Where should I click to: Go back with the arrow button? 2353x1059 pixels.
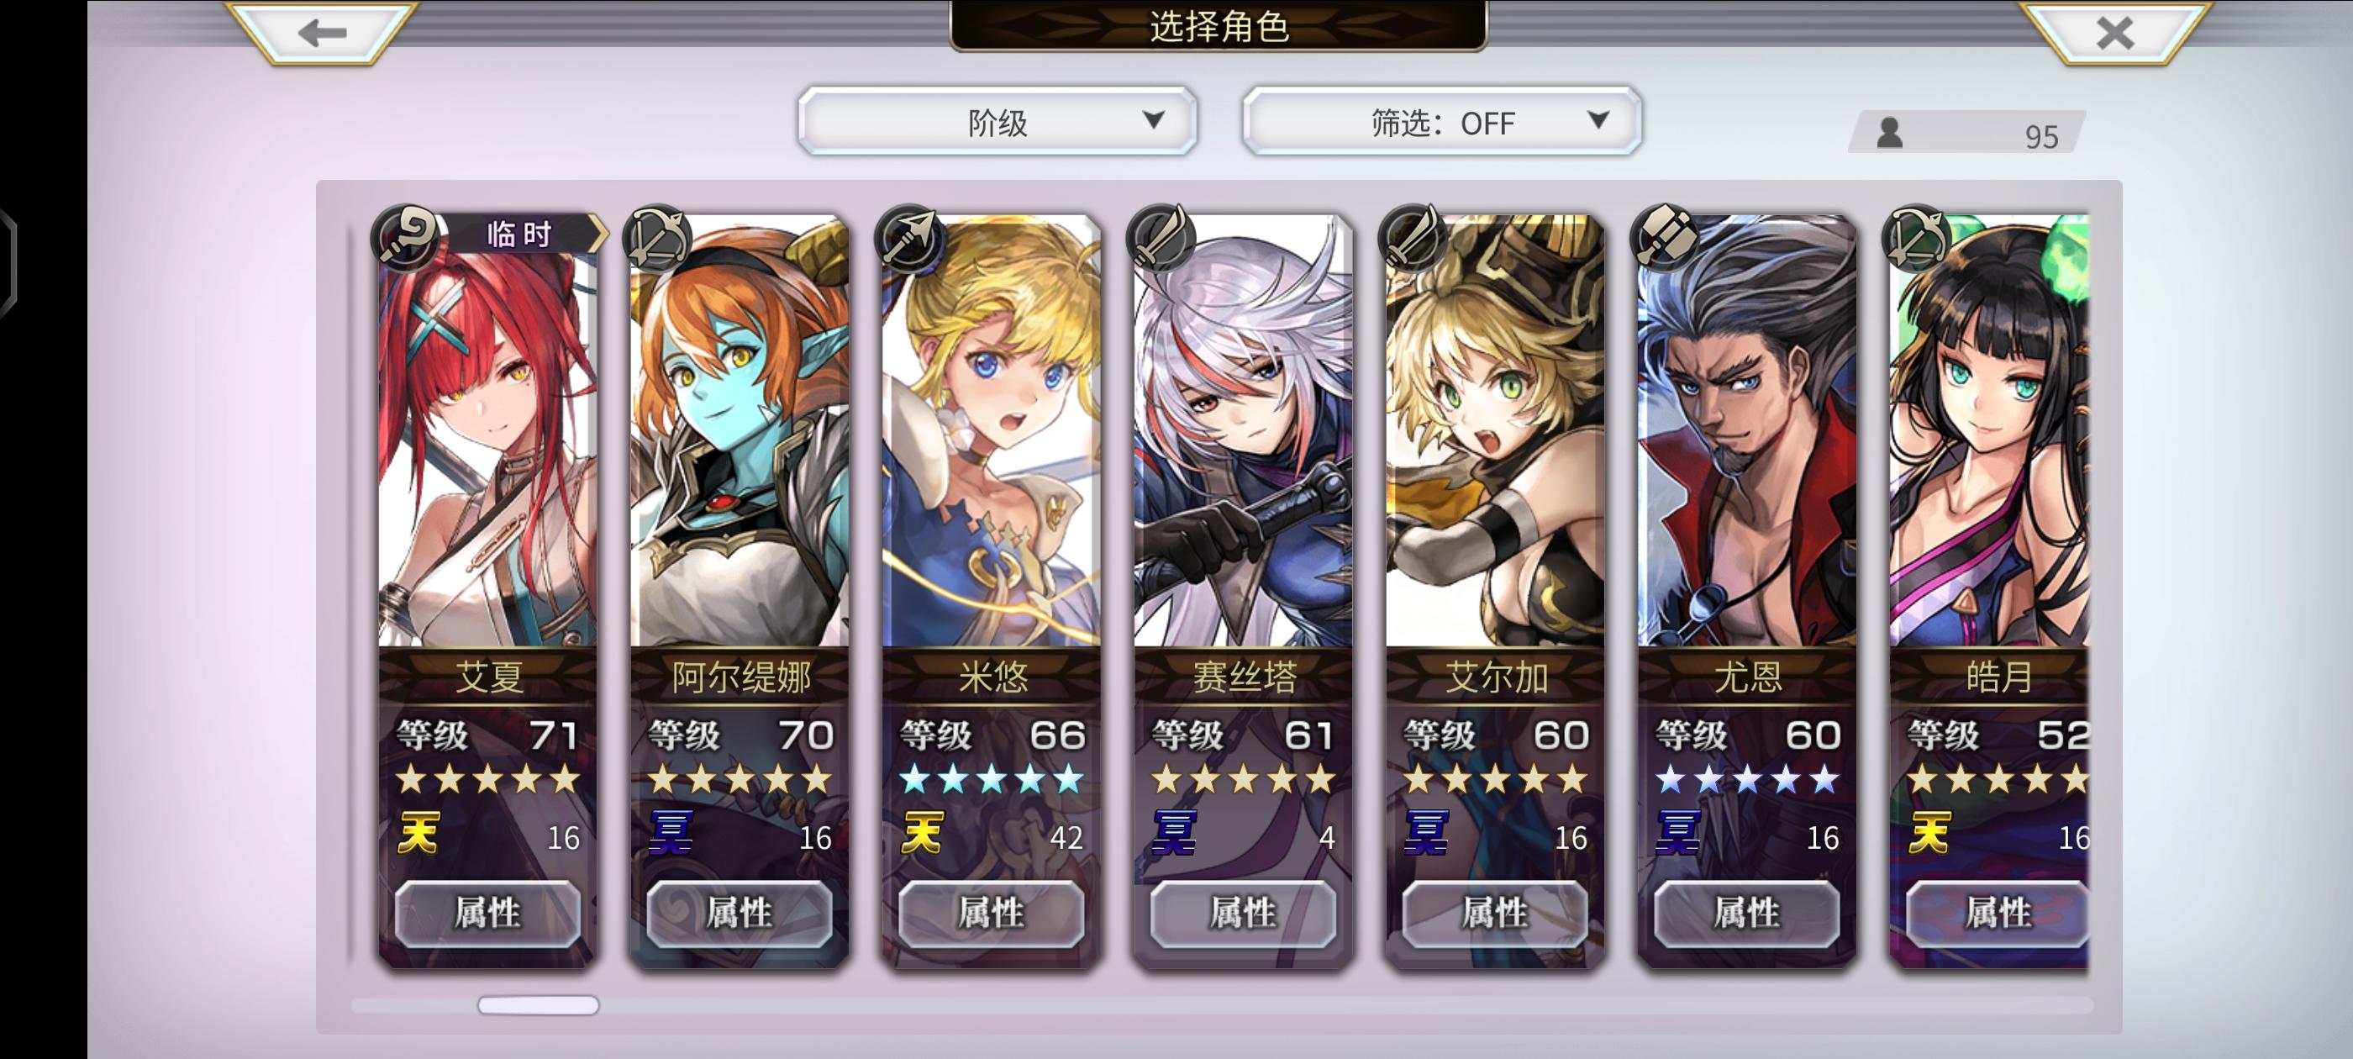coord(322,32)
